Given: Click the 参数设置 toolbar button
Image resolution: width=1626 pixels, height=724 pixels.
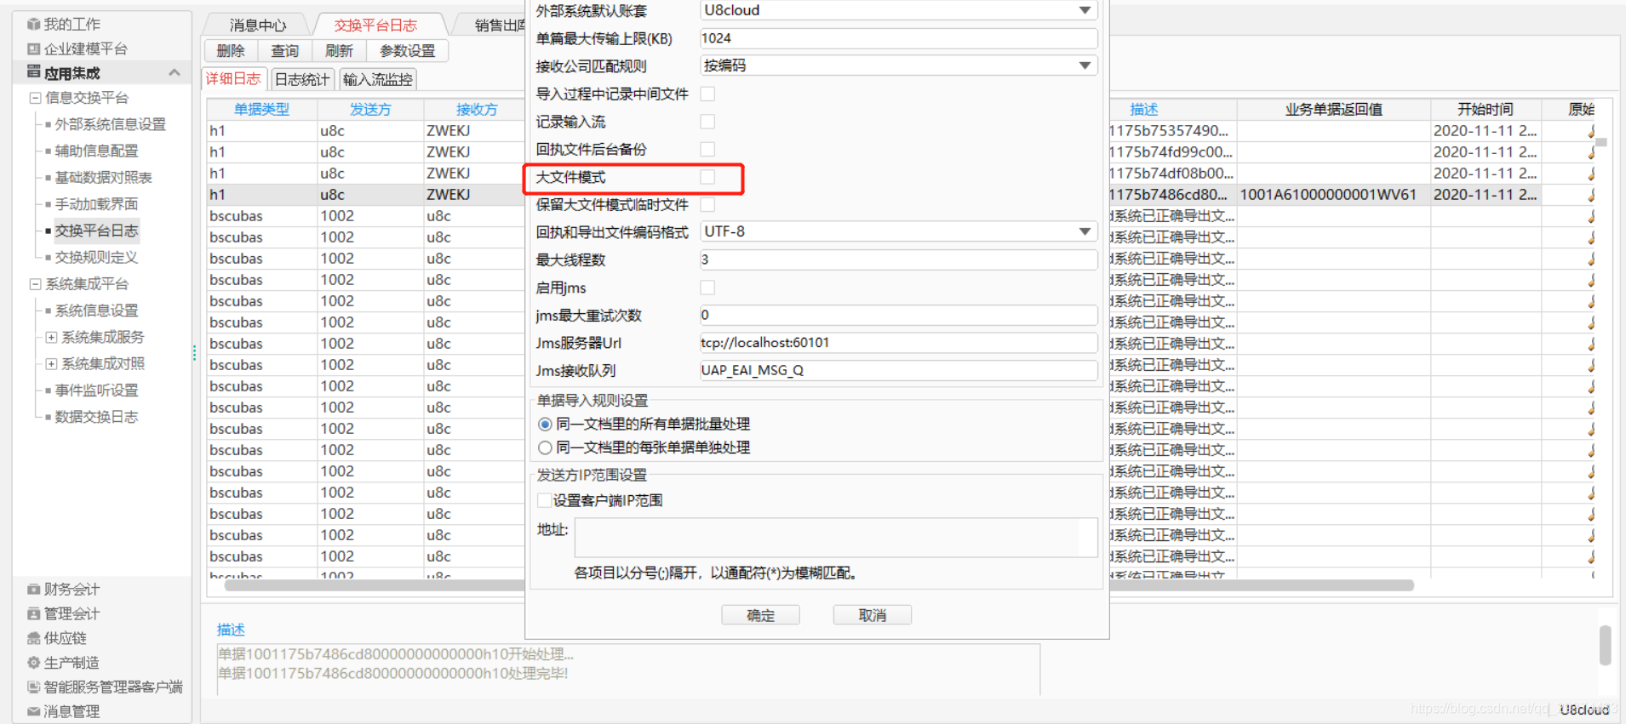Looking at the screenshot, I should coord(407,51).
